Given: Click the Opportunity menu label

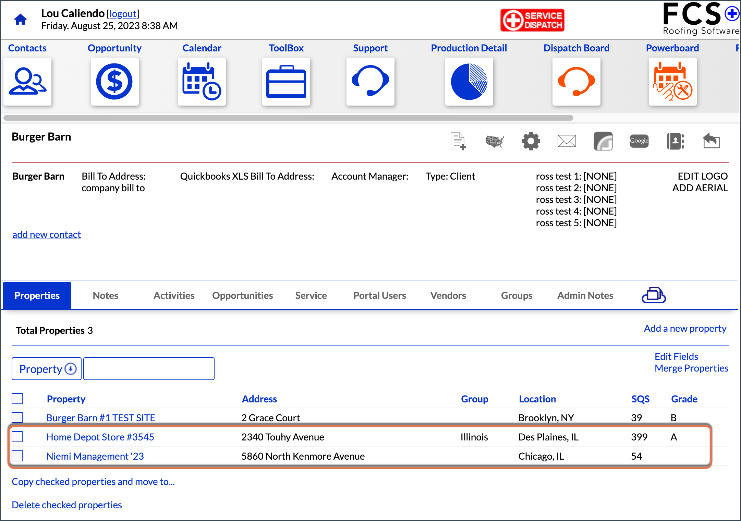Looking at the screenshot, I should click(114, 48).
